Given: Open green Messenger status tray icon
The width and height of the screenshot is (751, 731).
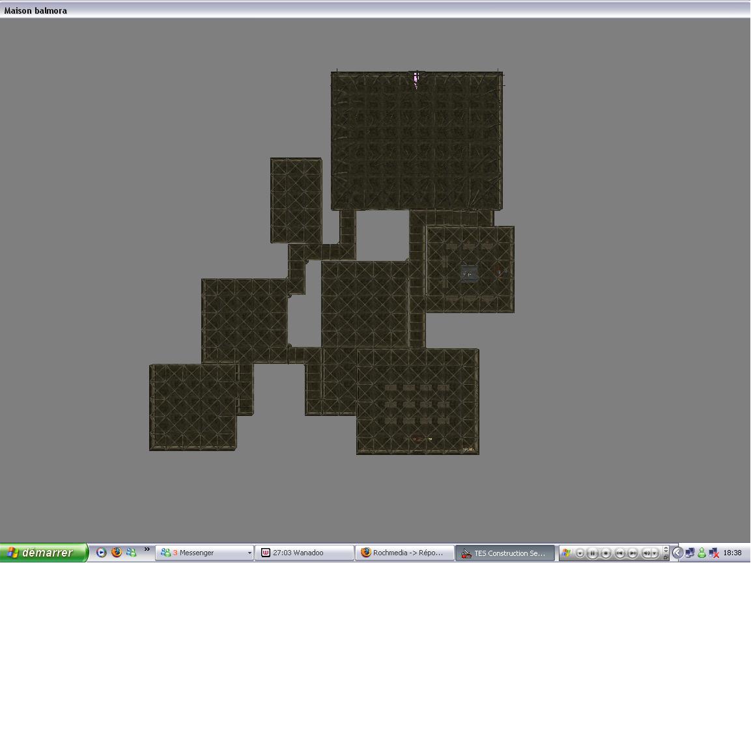Looking at the screenshot, I should pyautogui.click(x=701, y=553).
